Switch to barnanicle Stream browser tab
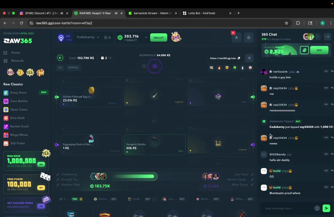The height and width of the screenshot is (217, 334). tap(153, 13)
